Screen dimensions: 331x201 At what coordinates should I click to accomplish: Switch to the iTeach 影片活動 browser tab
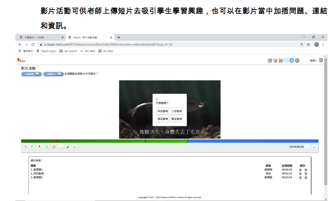(90, 37)
